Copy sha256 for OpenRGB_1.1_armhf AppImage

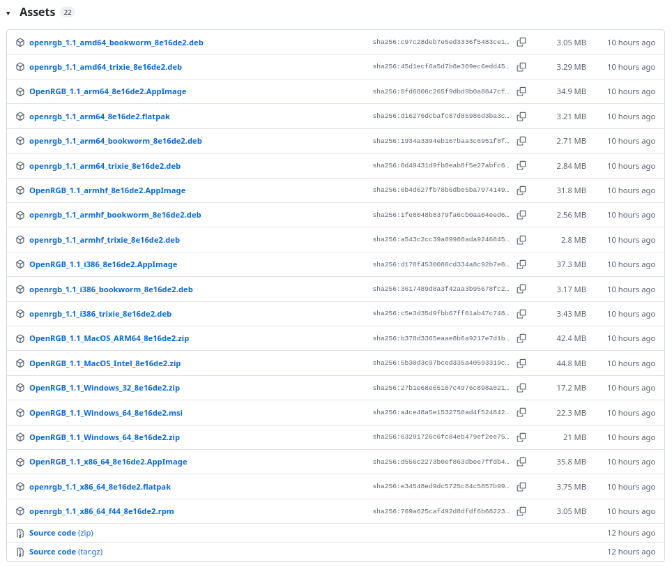tap(521, 190)
